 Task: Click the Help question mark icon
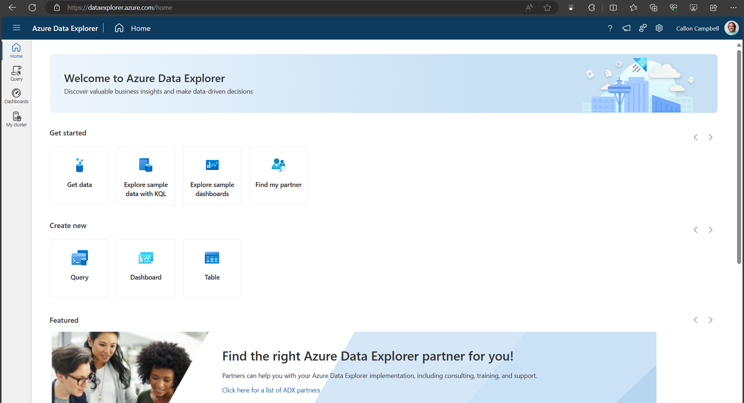pos(610,28)
